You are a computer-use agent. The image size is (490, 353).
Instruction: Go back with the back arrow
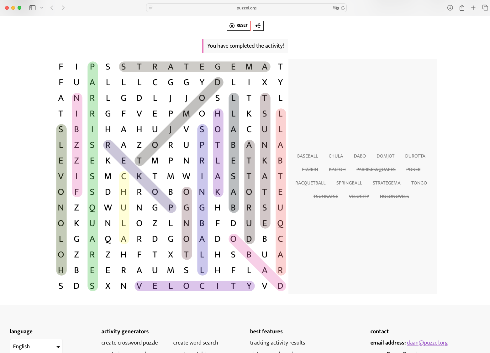click(52, 8)
